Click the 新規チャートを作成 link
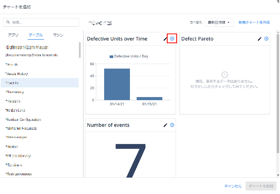Image resolution: width=280 pixels, height=194 pixels. coord(254,22)
